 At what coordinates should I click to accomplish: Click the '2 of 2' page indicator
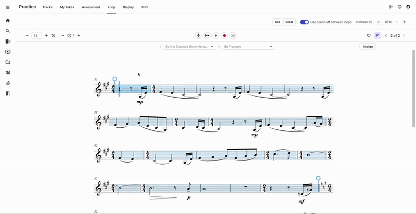click(395, 35)
